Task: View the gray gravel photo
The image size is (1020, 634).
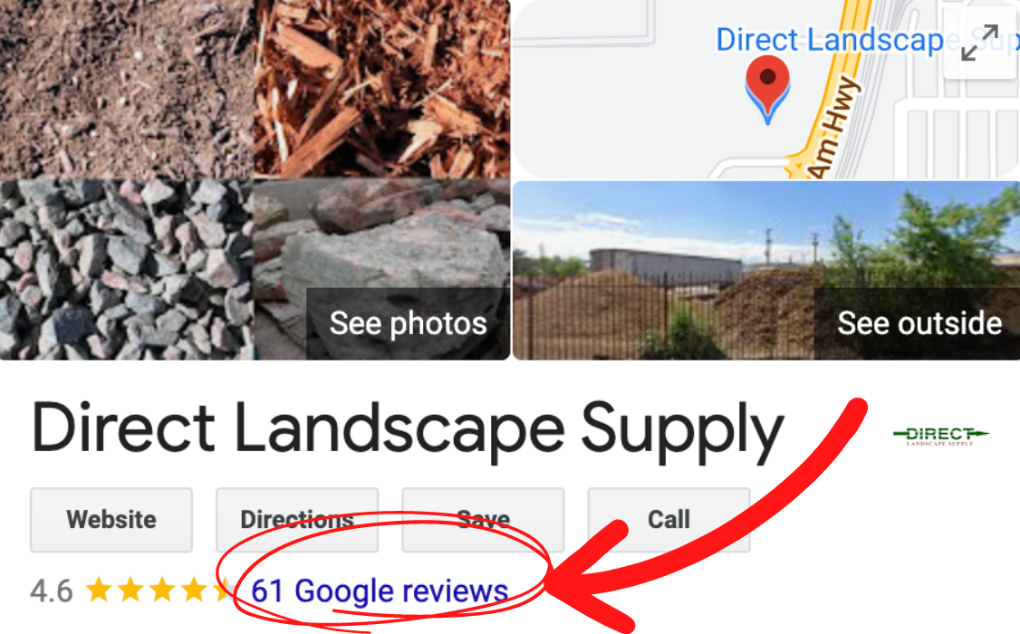Action: point(126,270)
